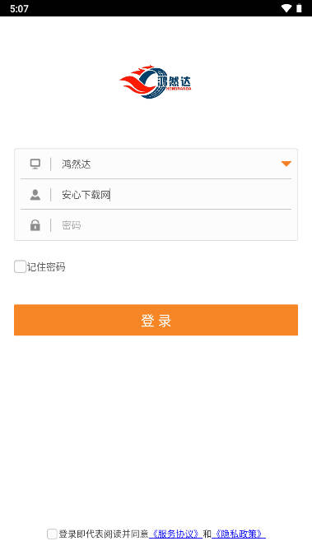Open the 《隐私政策》 link
312x555 pixels.
point(239,534)
